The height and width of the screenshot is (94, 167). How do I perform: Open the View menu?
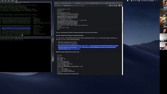(9, 1)
